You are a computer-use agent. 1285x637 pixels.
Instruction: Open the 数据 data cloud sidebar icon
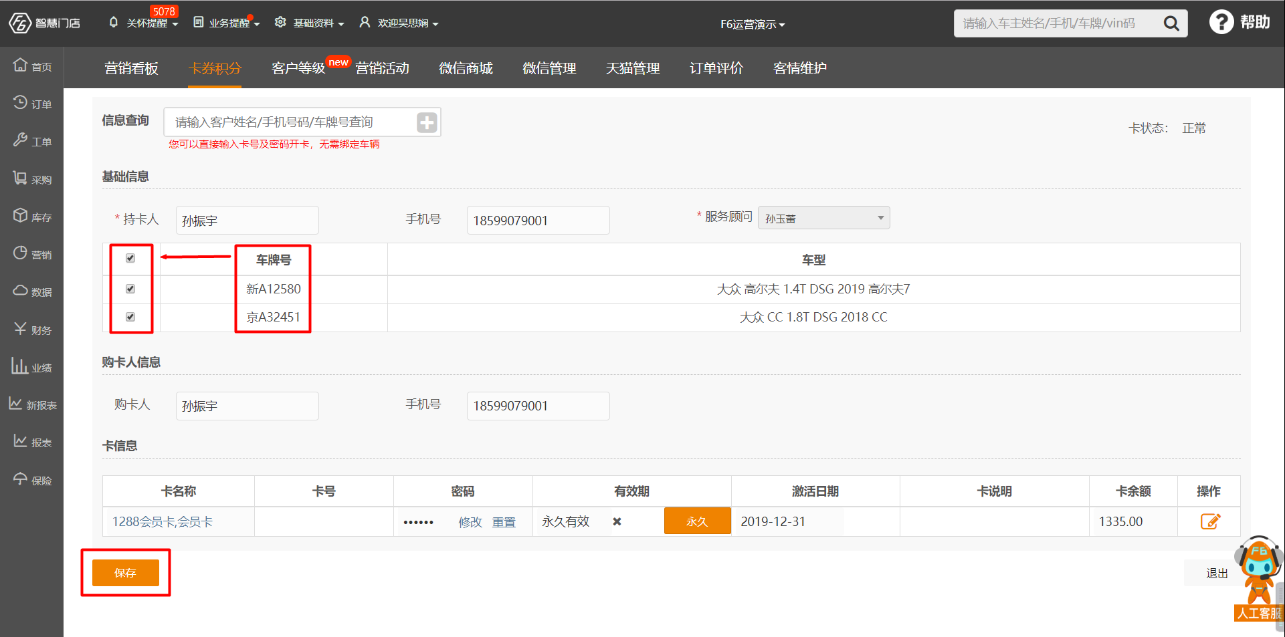(x=20, y=290)
